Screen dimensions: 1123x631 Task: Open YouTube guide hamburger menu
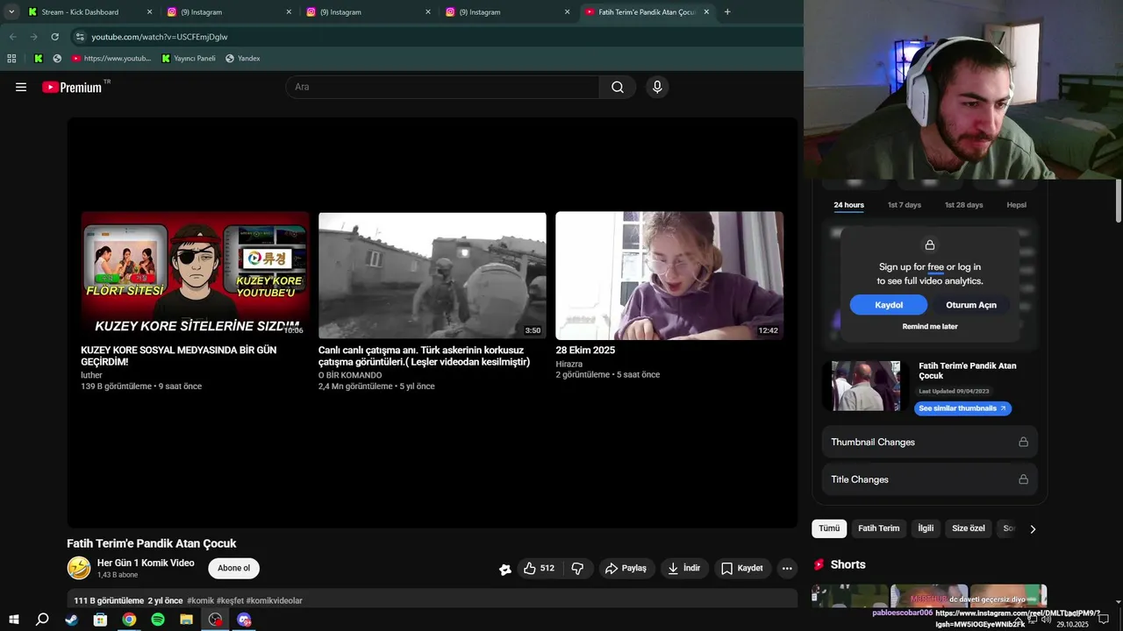[x=21, y=87]
